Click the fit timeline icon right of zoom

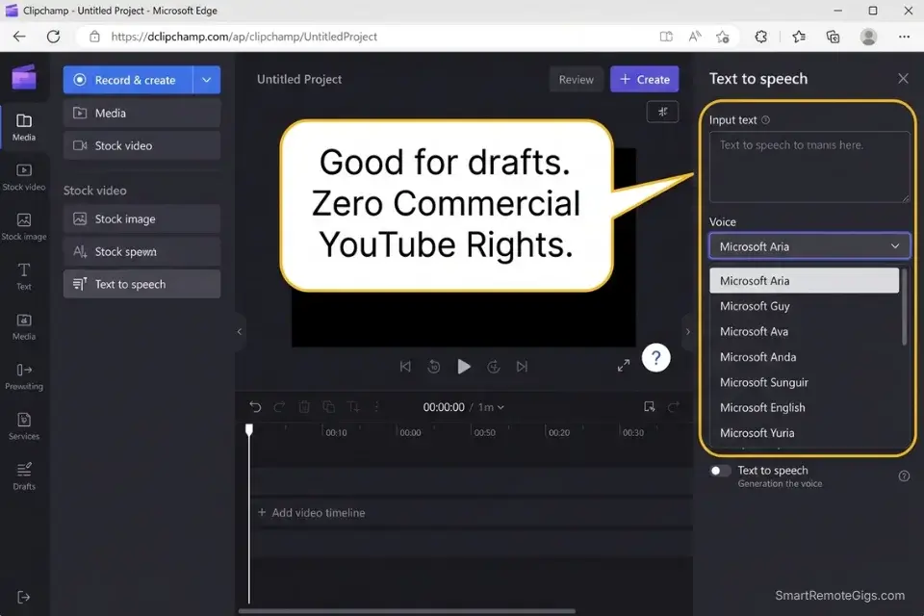[649, 407]
